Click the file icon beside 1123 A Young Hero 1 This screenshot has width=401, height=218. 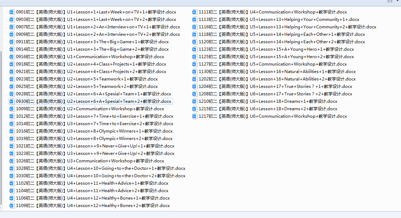tap(195, 49)
